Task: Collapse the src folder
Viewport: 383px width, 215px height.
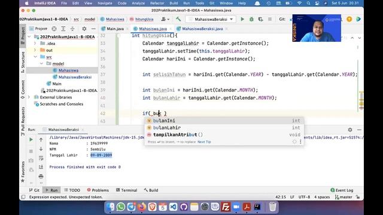Action: coord(35,57)
